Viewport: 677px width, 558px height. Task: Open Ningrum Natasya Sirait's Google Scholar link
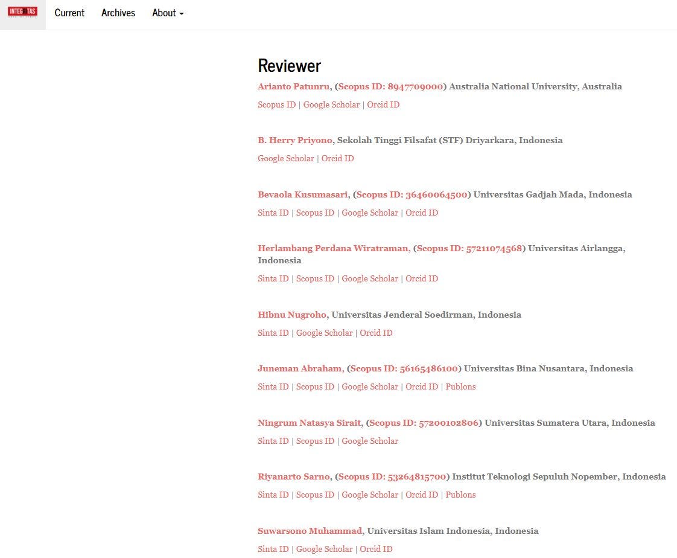370,441
